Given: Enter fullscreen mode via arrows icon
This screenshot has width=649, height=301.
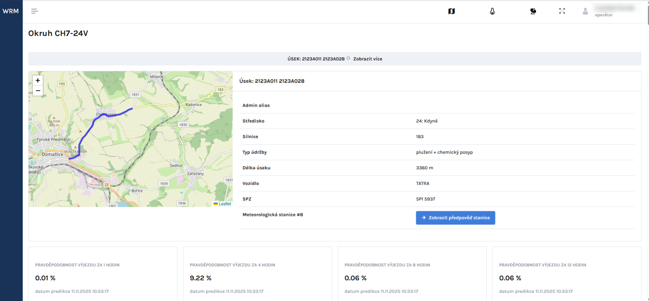Looking at the screenshot, I should (562, 11).
